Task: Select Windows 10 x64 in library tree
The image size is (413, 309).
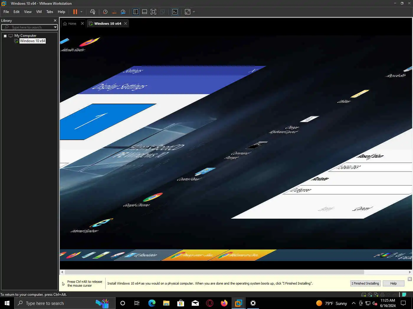Action: [32, 41]
